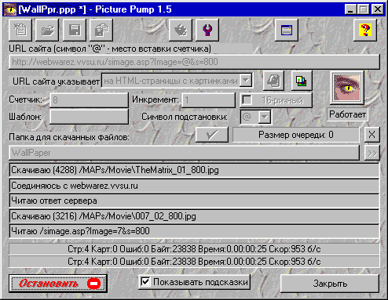Select the Читаю ответ сервера line
Viewport: 388px width, 300px height.
pos(194,201)
